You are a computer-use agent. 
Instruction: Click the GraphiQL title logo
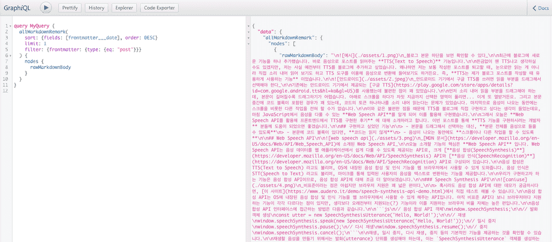click(18, 8)
